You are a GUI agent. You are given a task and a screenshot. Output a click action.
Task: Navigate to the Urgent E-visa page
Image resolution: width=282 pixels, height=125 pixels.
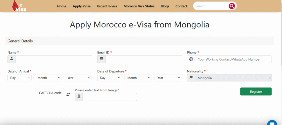click(107, 6)
